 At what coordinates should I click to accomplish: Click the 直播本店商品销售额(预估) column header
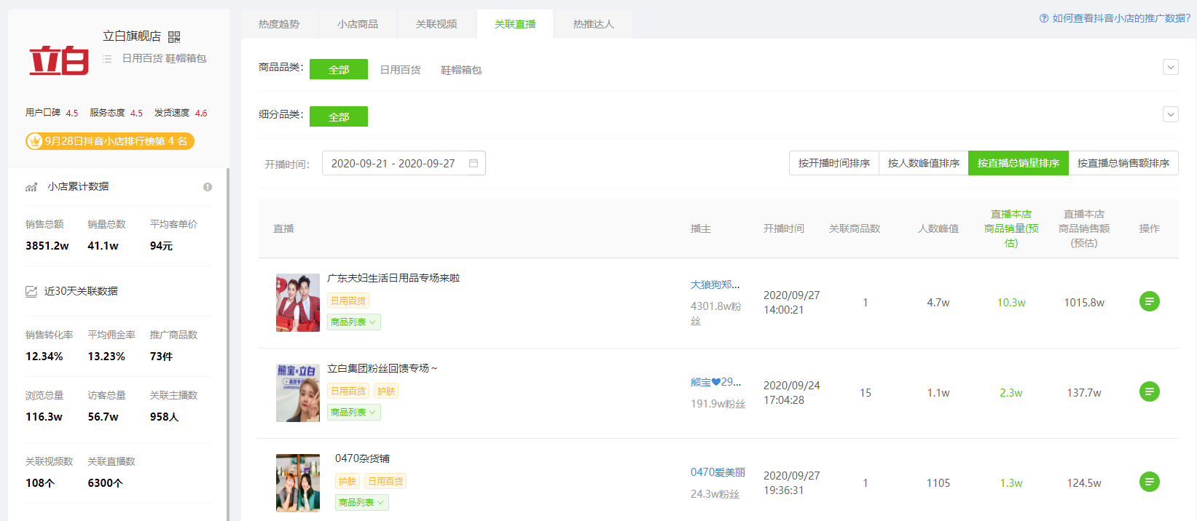1084,228
